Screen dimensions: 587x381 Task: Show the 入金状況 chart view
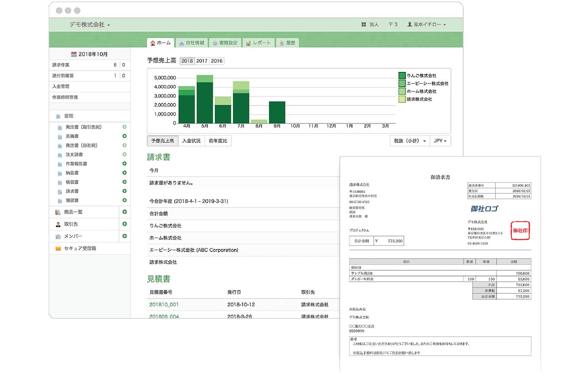191,141
